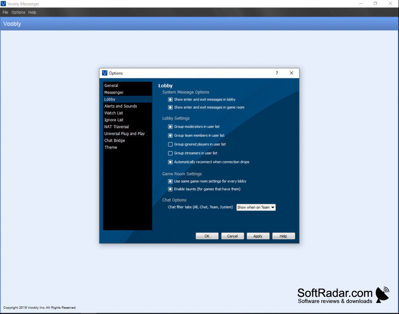
Task: Click the Lobby Settings section label
Action: (176, 118)
